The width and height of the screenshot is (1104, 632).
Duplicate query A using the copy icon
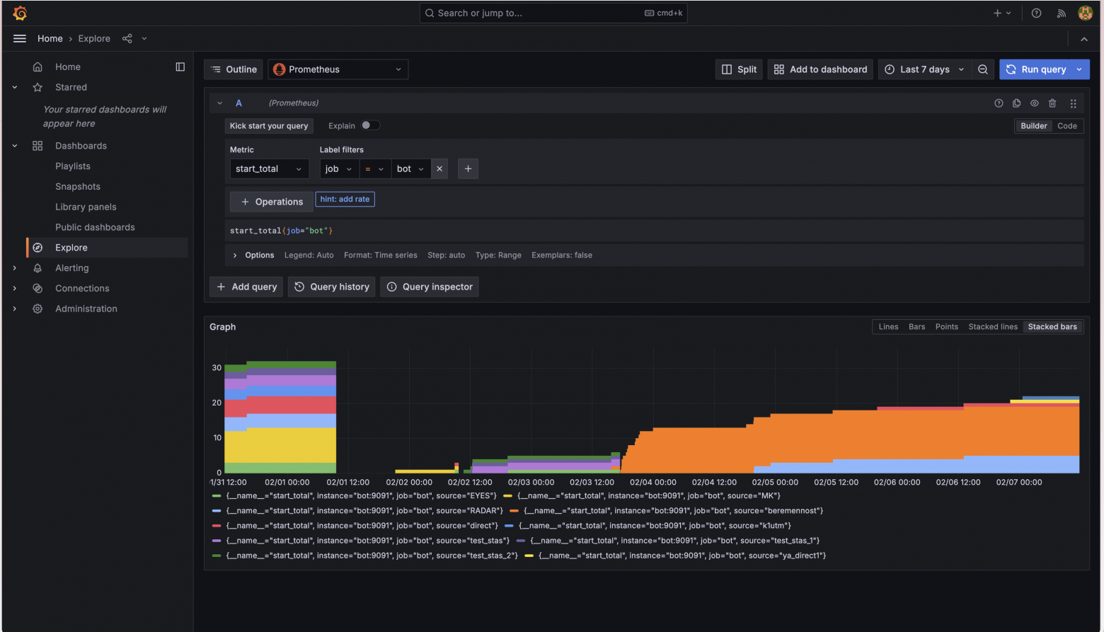[x=1016, y=103]
